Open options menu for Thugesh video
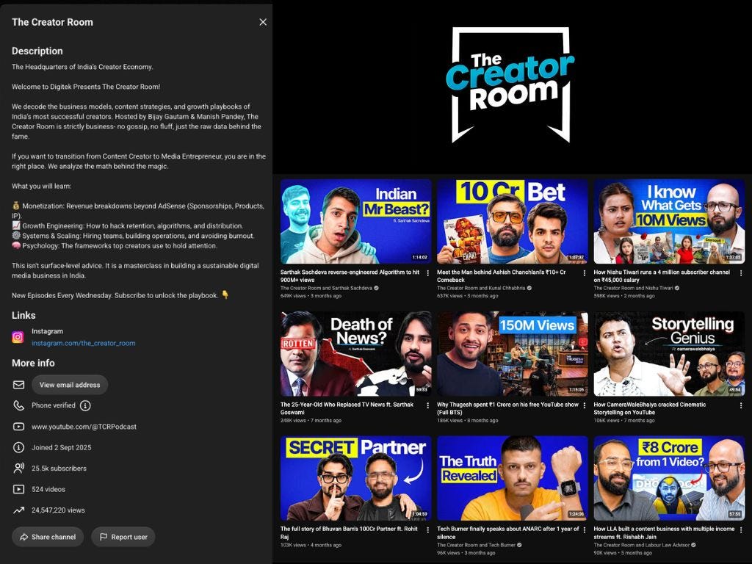The image size is (752, 564). 584,405
